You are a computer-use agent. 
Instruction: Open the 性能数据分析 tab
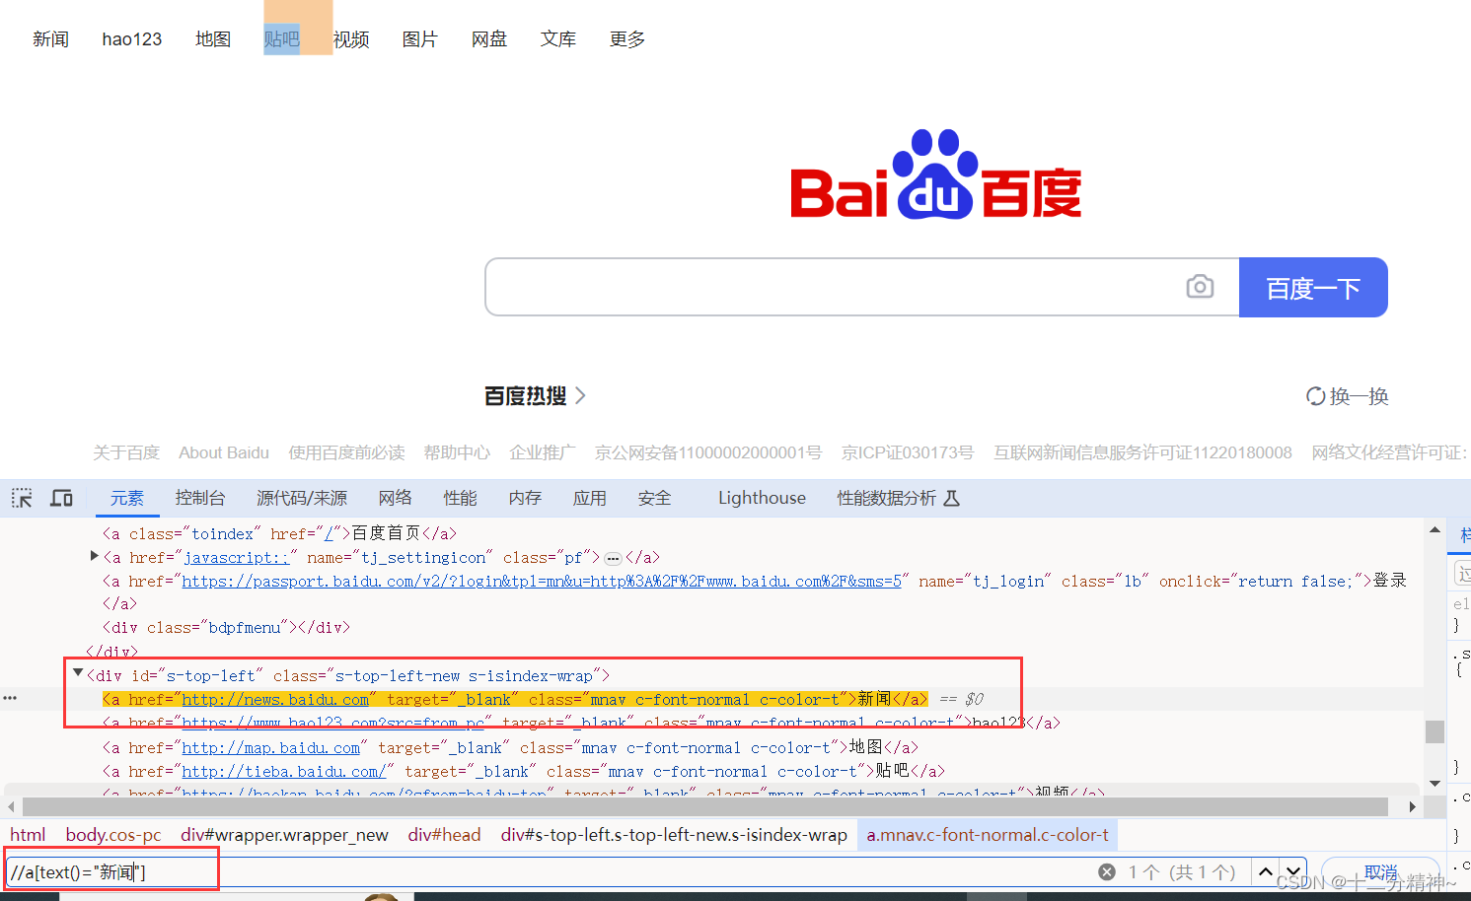(898, 498)
